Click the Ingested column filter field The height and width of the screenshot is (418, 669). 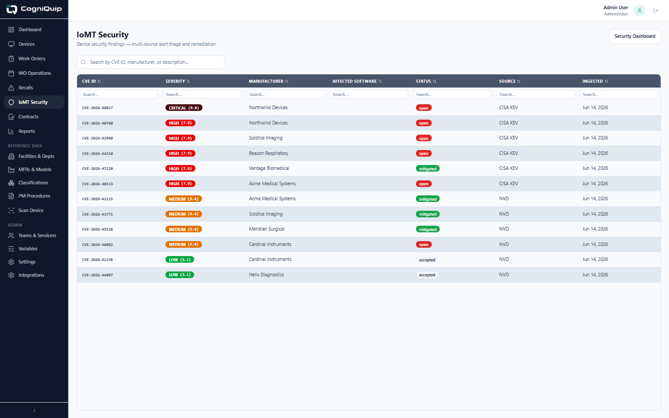(x=619, y=94)
